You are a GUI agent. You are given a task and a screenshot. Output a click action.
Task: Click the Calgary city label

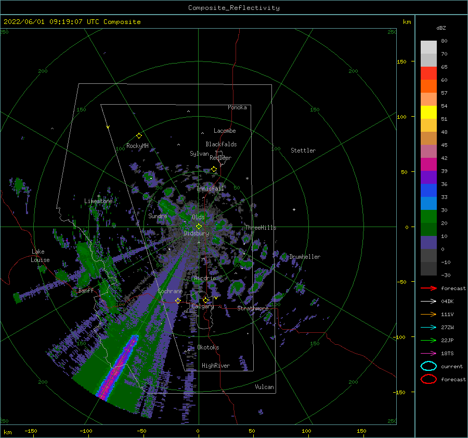[x=203, y=306]
